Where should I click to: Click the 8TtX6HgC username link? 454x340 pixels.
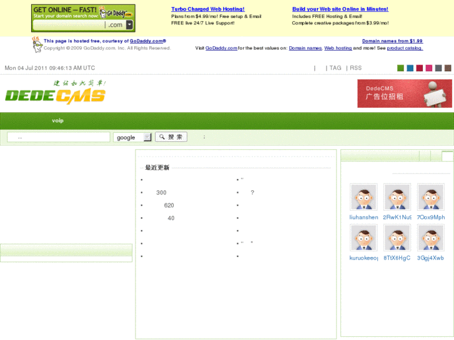[397, 258]
